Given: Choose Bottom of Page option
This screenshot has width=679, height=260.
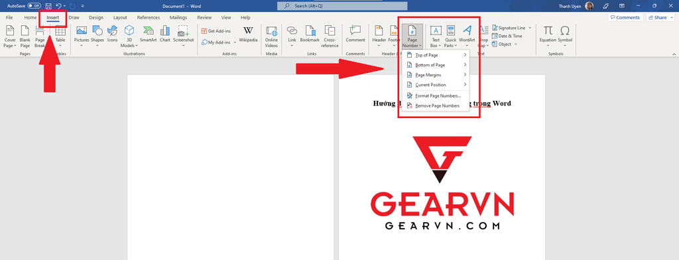Looking at the screenshot, I should pos(436,65).
